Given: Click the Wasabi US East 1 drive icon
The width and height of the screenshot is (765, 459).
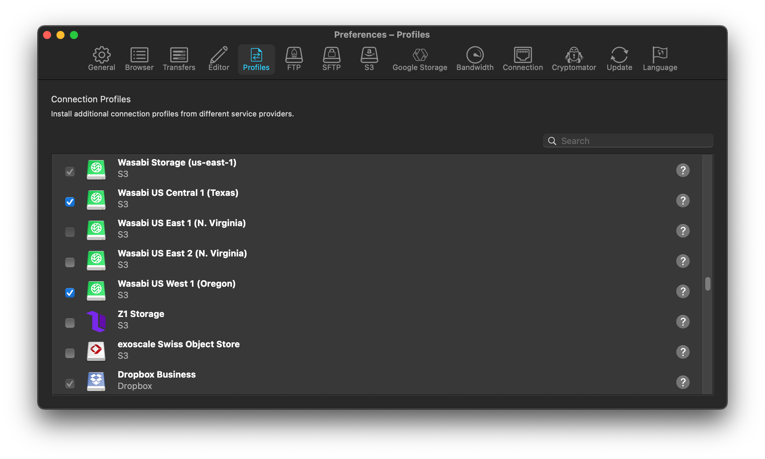Looking at the screenshot, I should tap(96, 230).
